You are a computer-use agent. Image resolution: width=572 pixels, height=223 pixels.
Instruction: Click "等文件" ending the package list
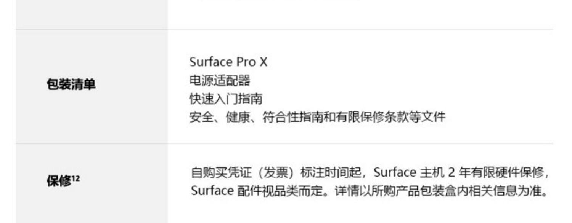(x=432, y=117)
